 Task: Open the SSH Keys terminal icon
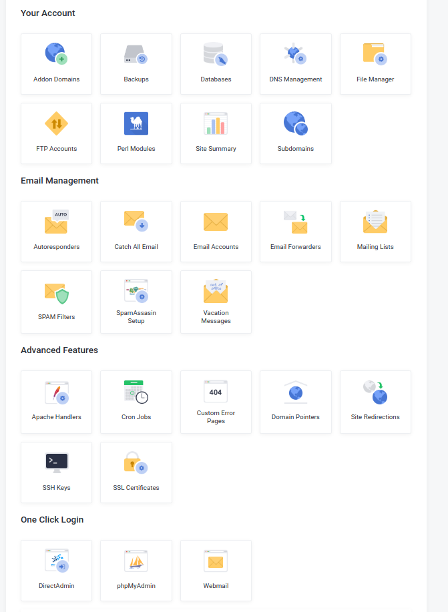(56, 462)
